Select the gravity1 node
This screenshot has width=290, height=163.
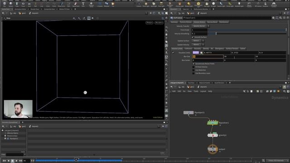(x=213, y=135)
